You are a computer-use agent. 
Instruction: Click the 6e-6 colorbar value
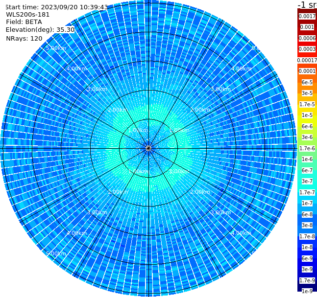tap(307, 126)
